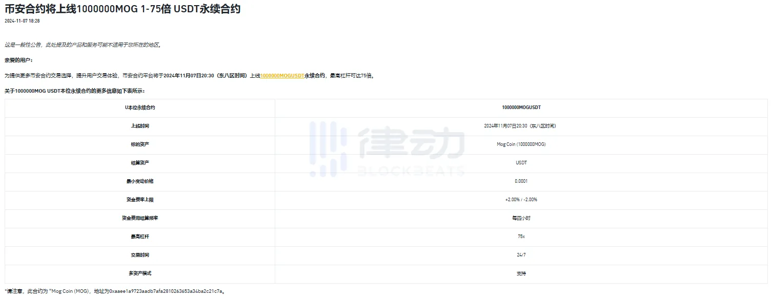Click the italic general announcement disclaimer
The image size is (774, 299).
[84, 45]
